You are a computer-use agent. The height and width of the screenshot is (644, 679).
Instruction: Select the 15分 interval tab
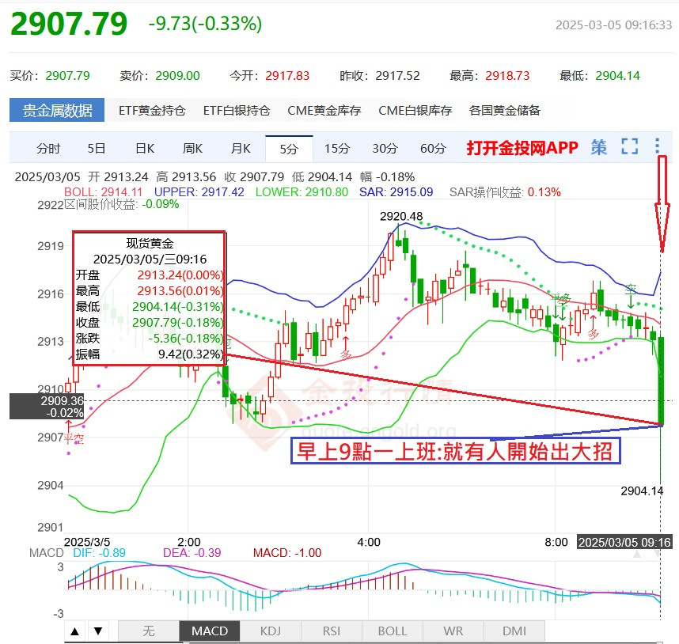coord(337,149)
